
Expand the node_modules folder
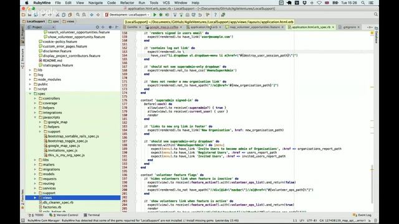point(31,80)
